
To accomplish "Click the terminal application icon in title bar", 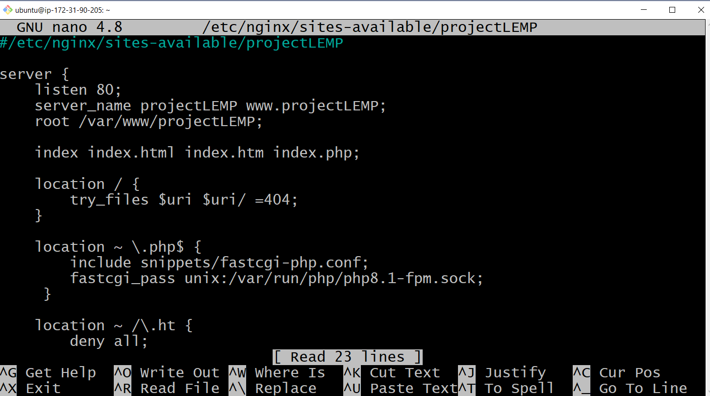I will 8,9.
